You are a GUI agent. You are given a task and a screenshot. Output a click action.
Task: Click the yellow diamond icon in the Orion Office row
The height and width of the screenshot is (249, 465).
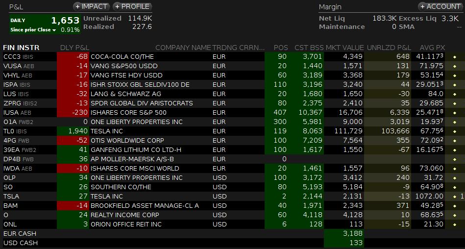pyautogui.click(x=454, y=224)
